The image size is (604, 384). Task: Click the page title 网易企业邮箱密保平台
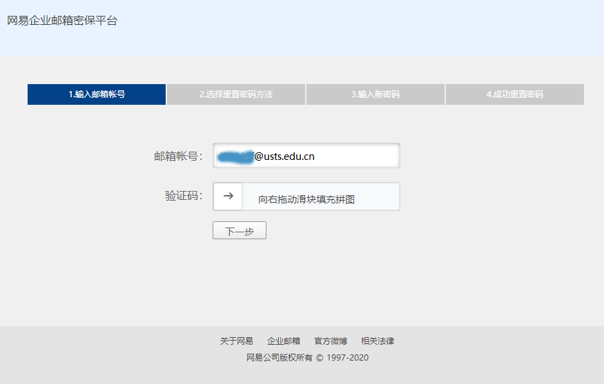(x=62, y=21)
